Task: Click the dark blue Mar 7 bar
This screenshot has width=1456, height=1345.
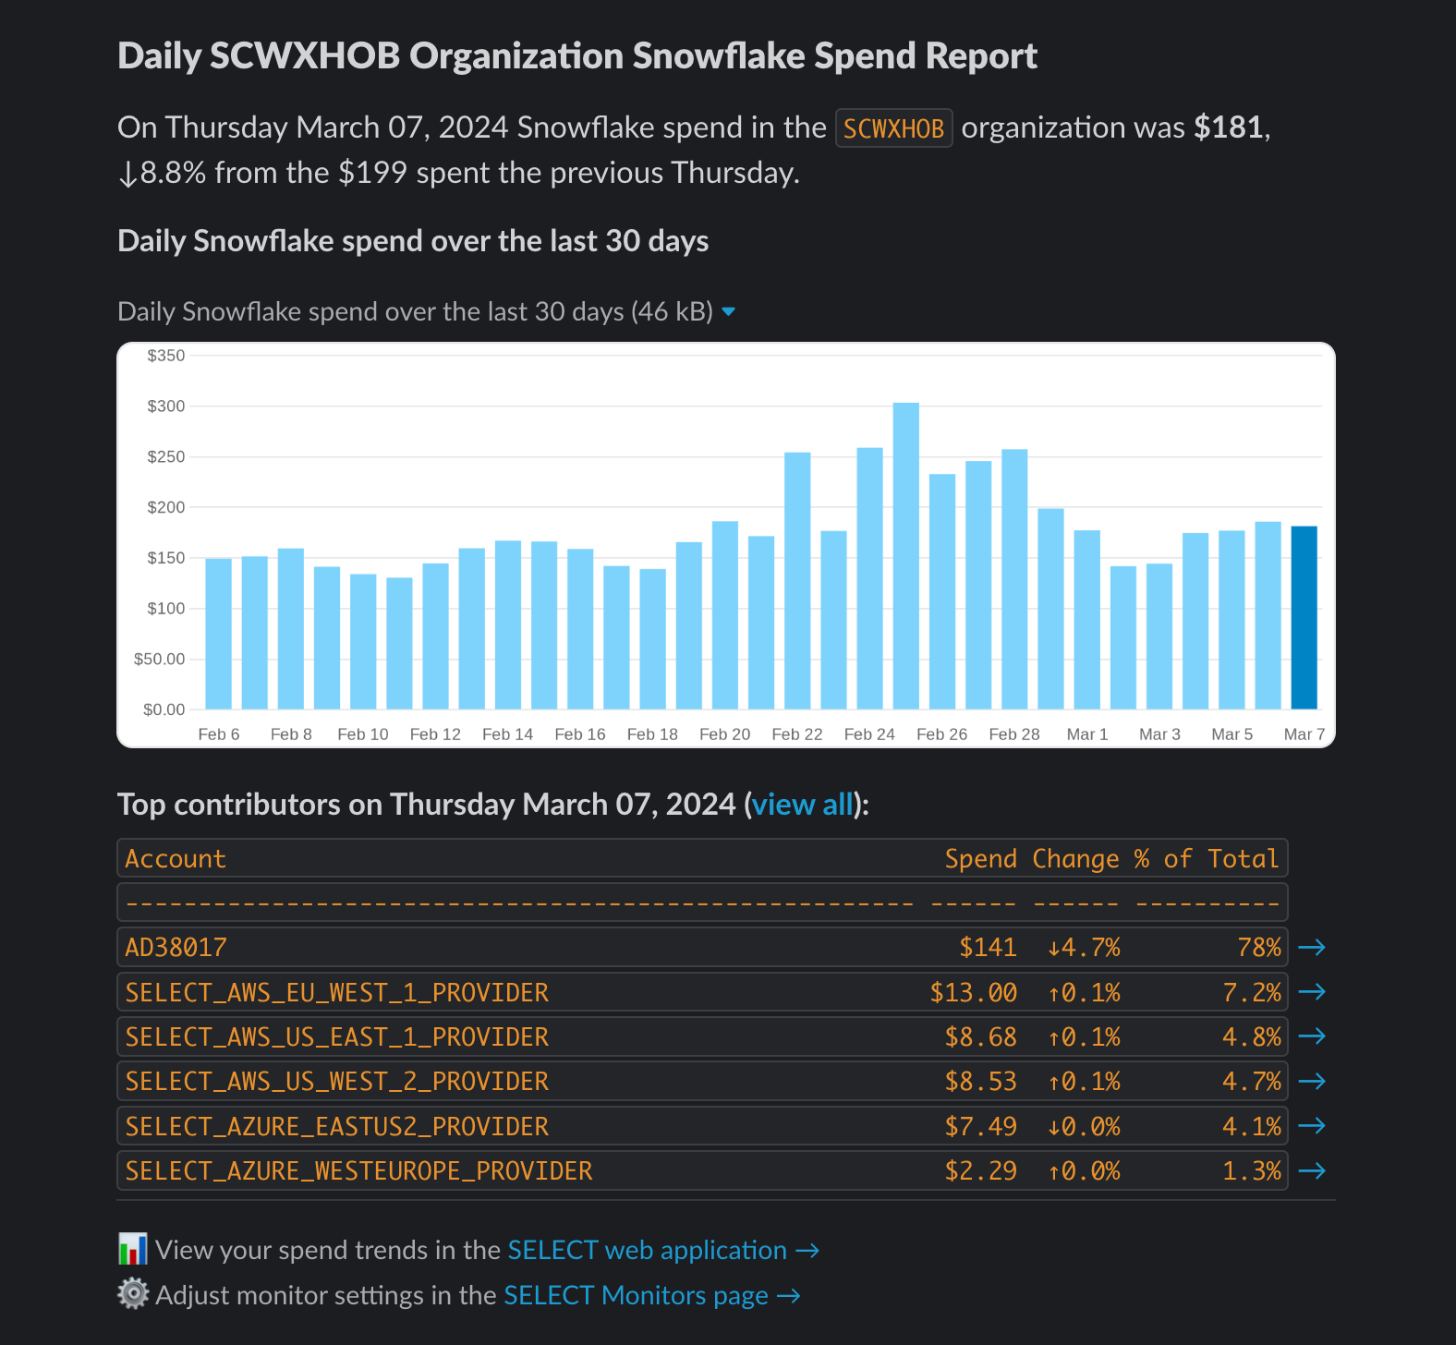Action: click(1304, 618)
